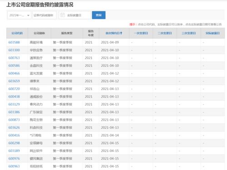Select company name 广东骏亚

coord(36,112)
